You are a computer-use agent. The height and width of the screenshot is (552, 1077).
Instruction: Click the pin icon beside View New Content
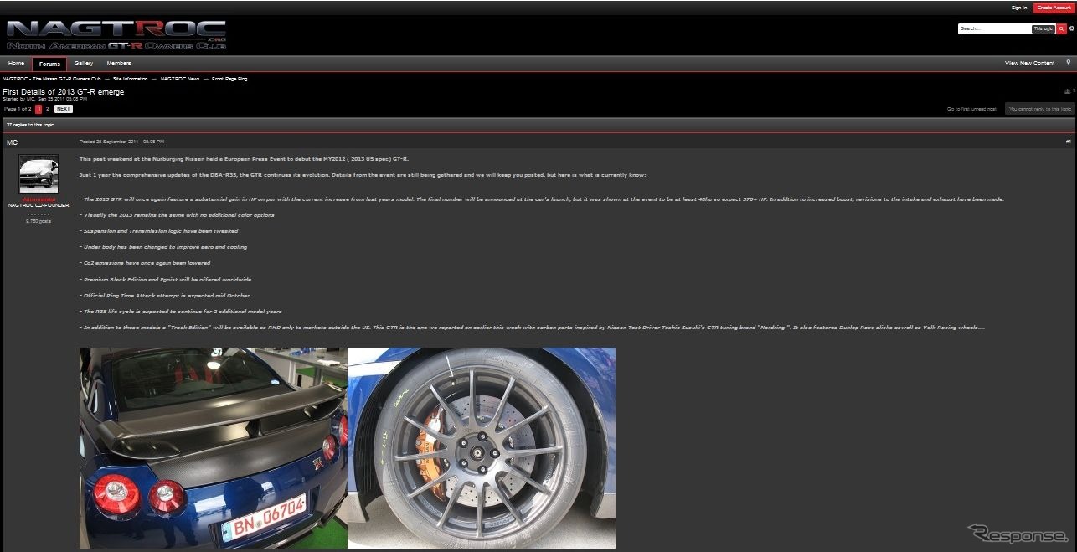(x=1069, y=63)
